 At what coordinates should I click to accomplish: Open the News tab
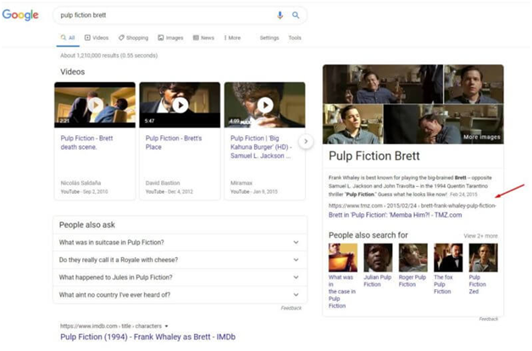click(203, 37)
